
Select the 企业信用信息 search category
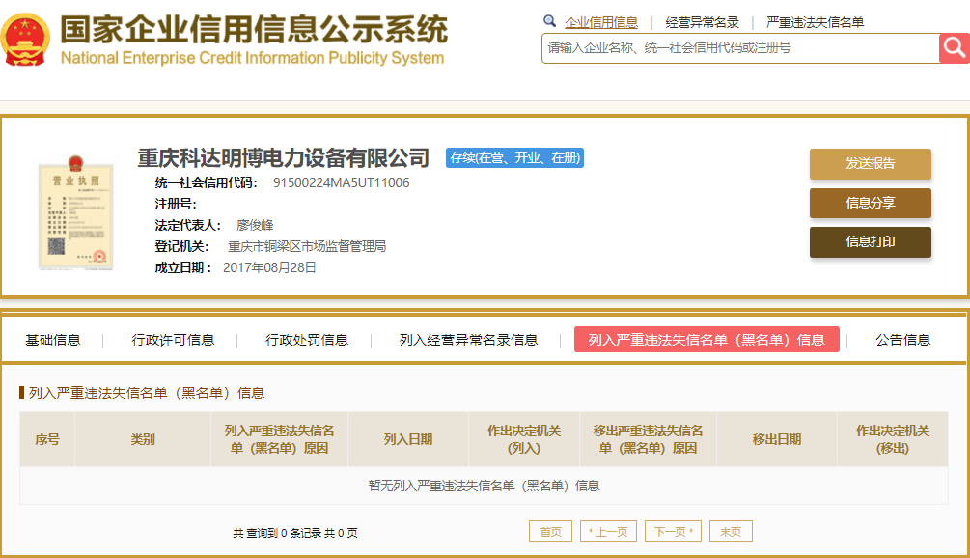[601, 22]
